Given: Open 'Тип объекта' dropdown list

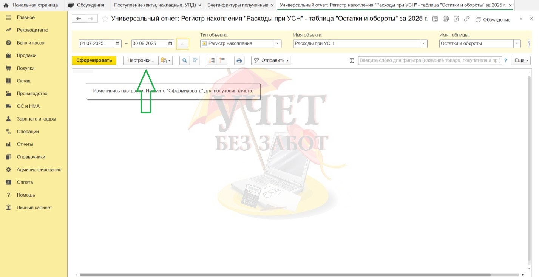Looking at the screenshot, I should point(278,43).
